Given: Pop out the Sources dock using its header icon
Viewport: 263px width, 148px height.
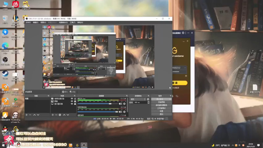Looking at the screenshot, I should coord(75,96).
